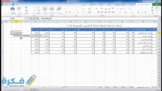Select cell showing 99% average

pos(35,46)
